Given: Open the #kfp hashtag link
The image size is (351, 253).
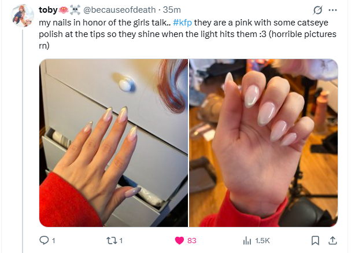Looking at the screenshot, I should pos(182,23).
